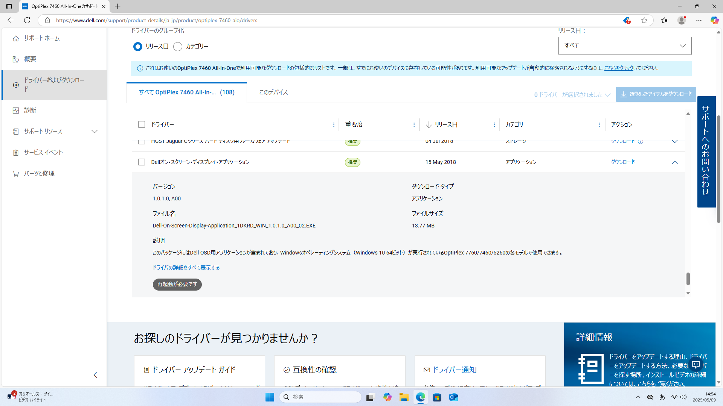Switch to このデバイス tab
The image size is (723, 406).
[x=273, y=92]
